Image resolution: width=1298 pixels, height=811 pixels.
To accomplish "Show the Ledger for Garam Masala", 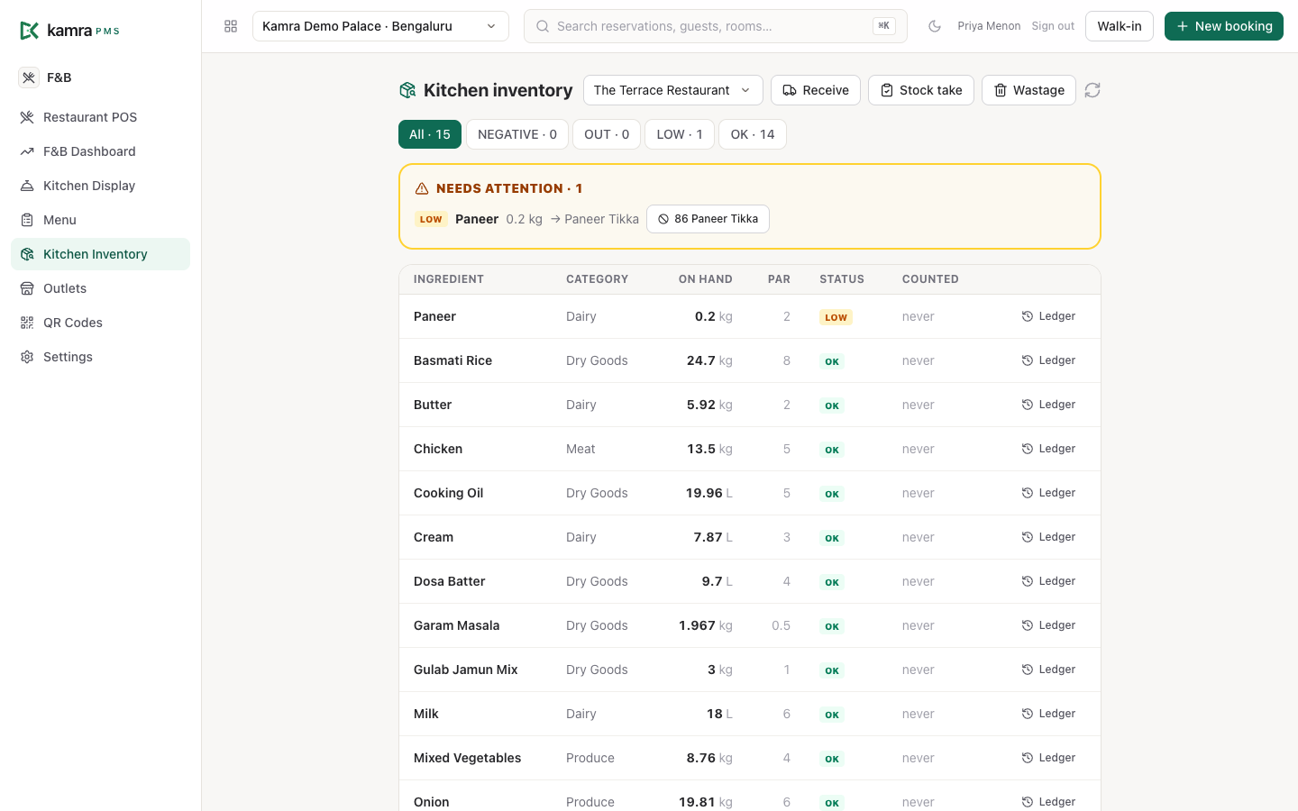I will [x=1048, y=625].
